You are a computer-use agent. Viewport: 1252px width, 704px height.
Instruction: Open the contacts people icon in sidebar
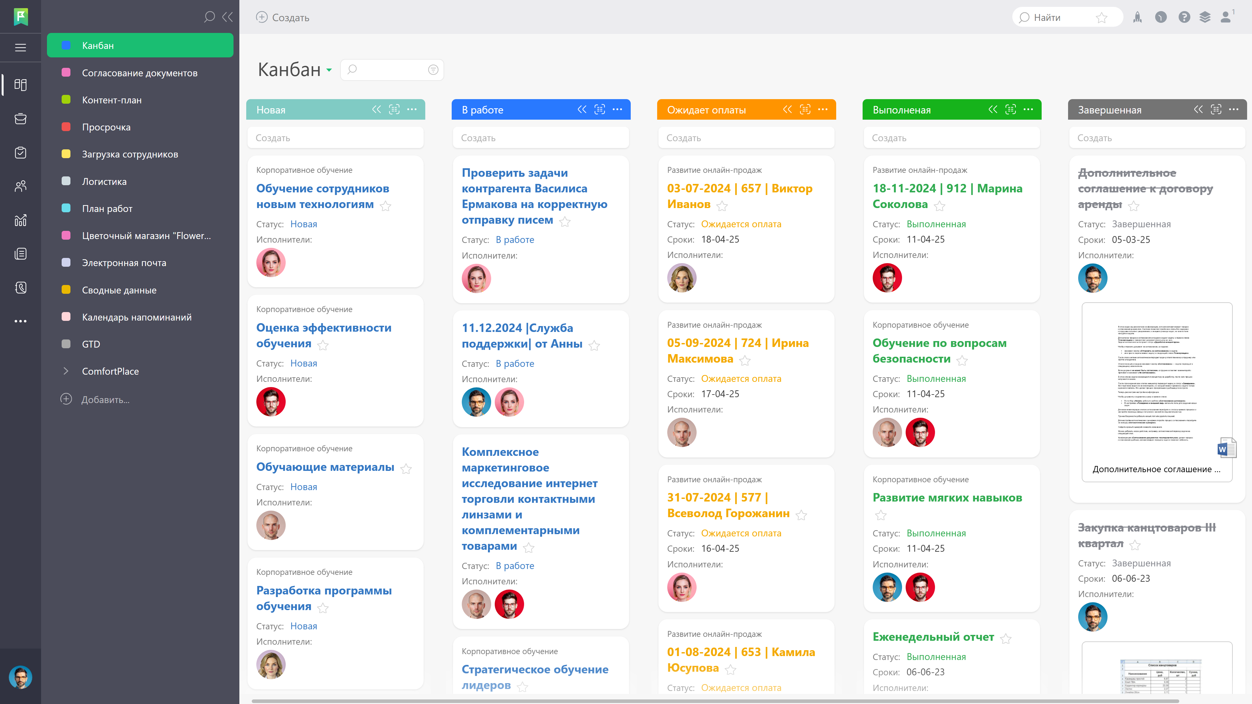[21, 186]
